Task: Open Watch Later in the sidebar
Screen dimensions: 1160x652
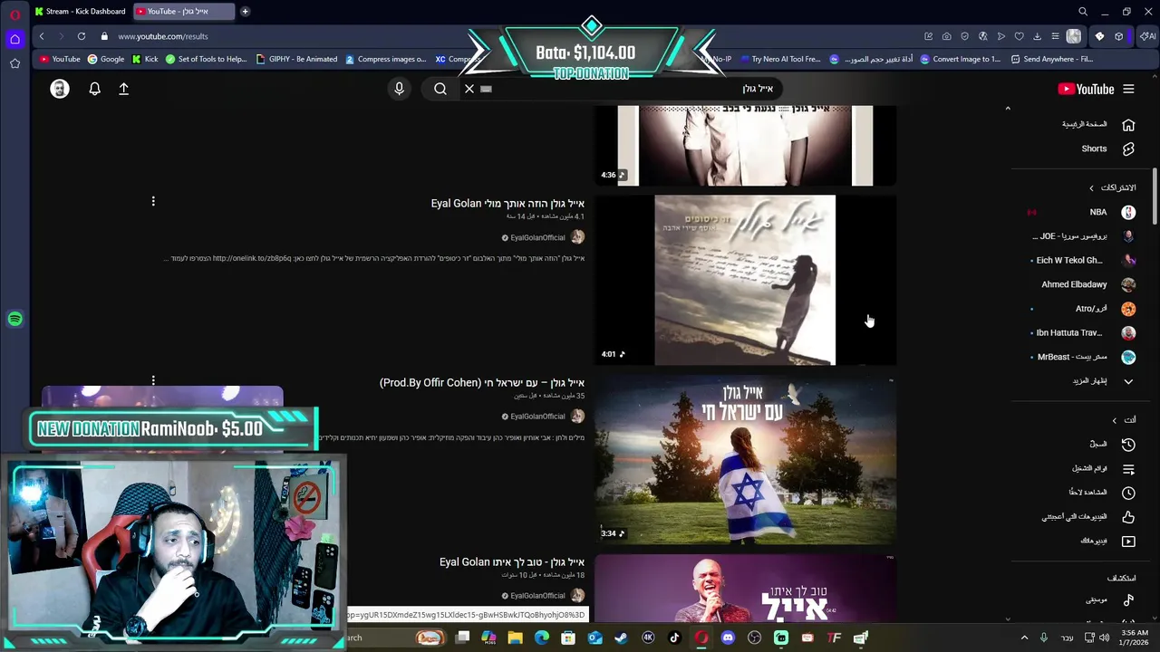Action: click(1101, 493)
